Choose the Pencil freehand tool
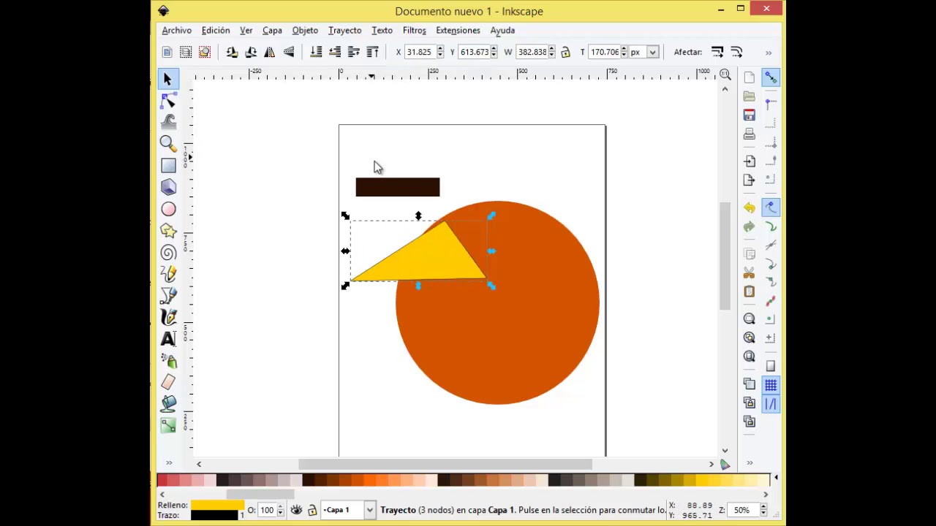 click(168, 274)
